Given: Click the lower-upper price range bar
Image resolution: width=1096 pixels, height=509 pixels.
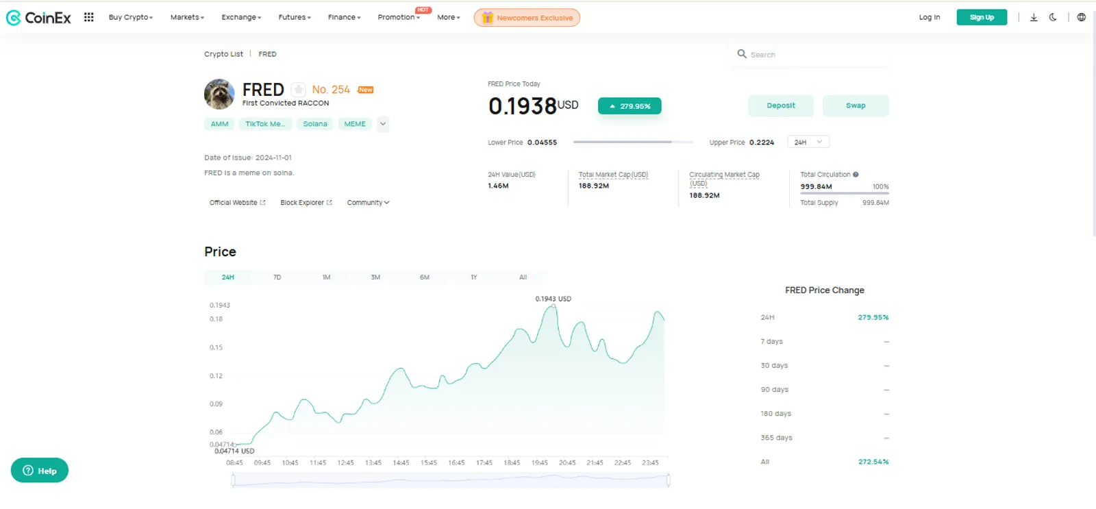Looking at the screenshot, I should pyautogui.click(x=632, y=142).
